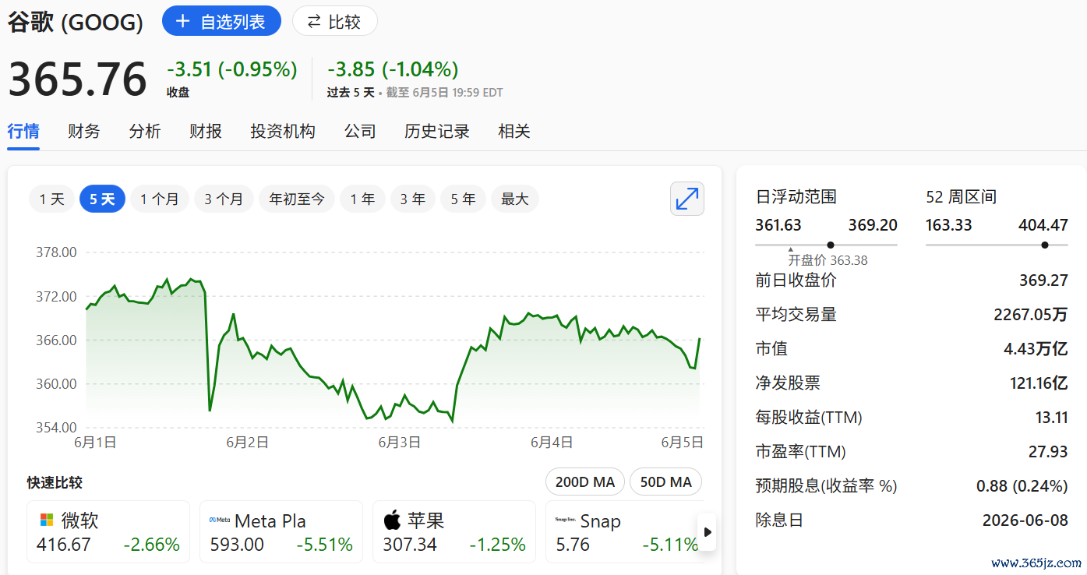Switch to the 财务 tab
This screenshot has height=575, width=1087.
[x=84, y=131]
